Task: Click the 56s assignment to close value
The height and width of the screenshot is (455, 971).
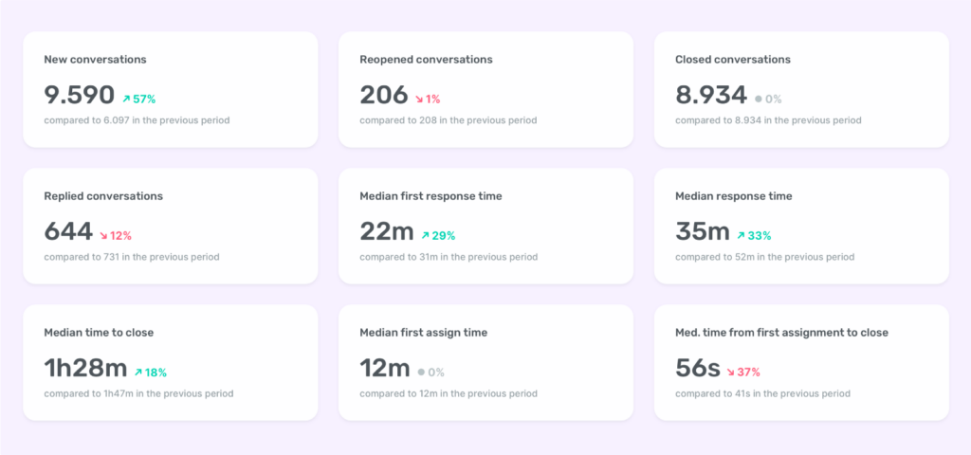Action: pyautogui.click(x=698, y=369)
